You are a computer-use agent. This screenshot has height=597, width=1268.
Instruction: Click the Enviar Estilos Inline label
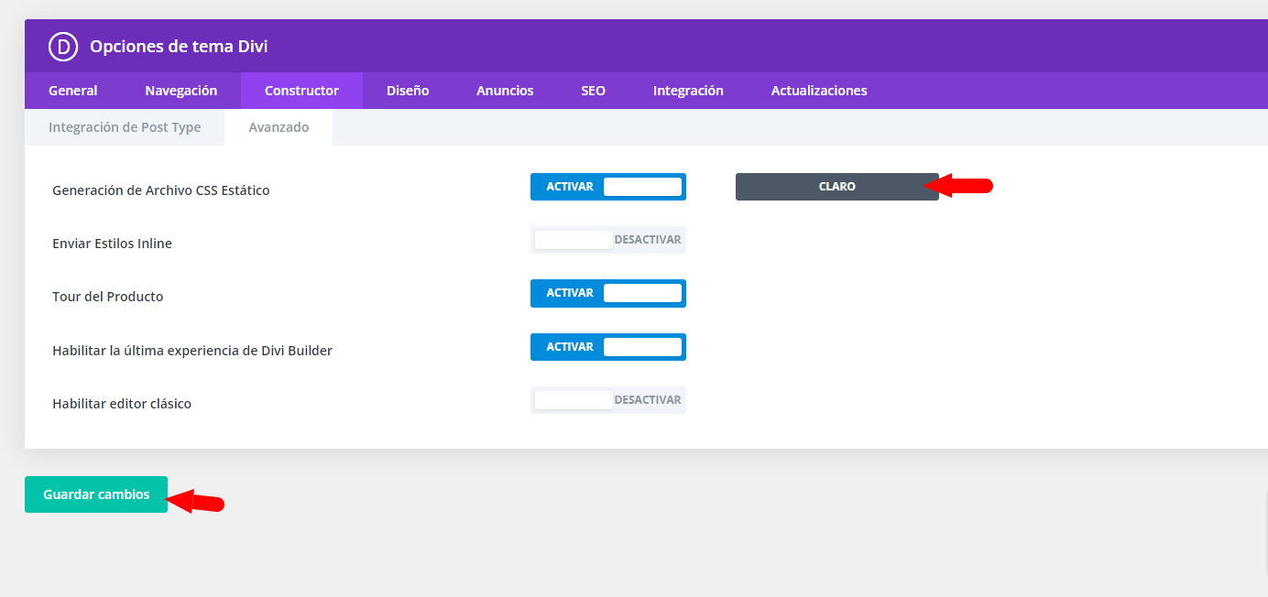point(113,244)
